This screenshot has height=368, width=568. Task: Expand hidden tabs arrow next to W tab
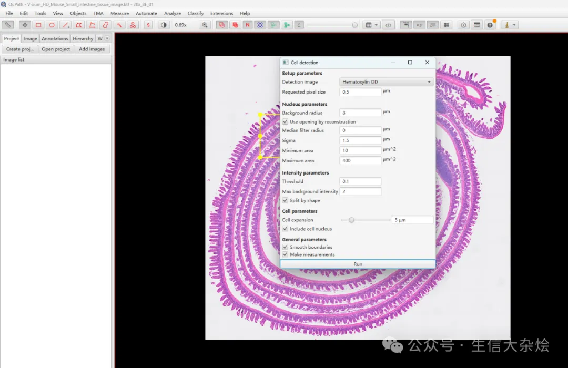coord(107,38)
